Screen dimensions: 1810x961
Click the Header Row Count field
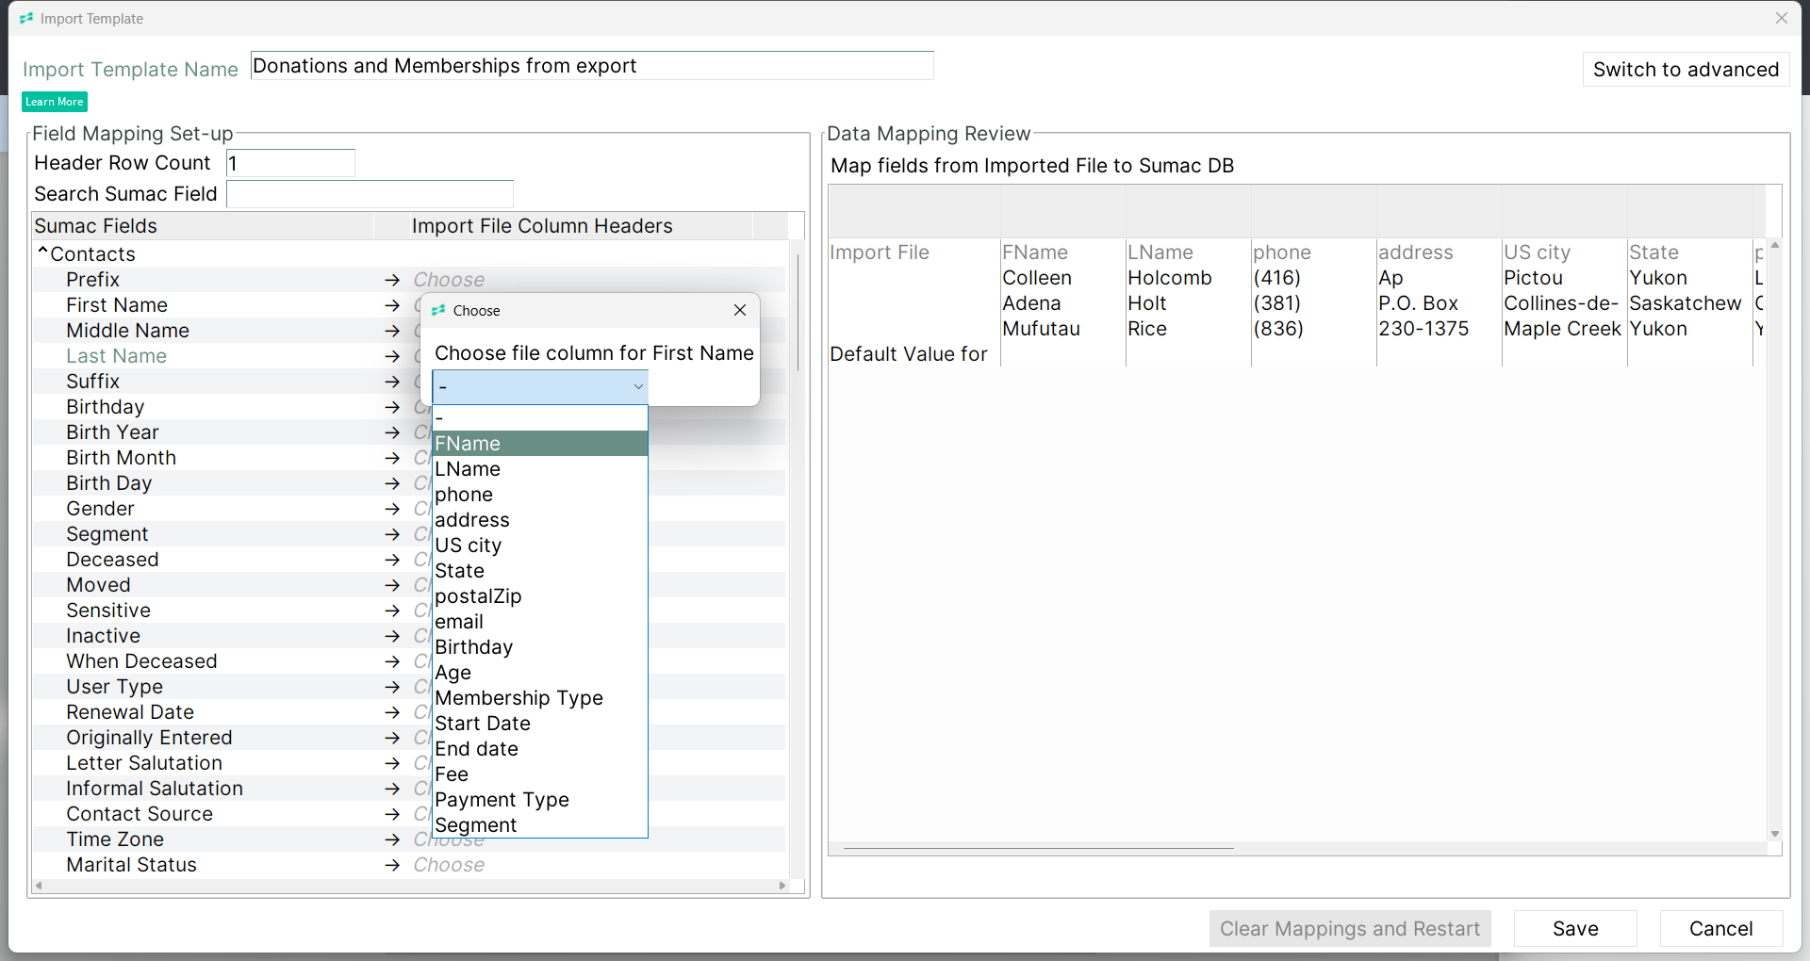pos(290,163)
